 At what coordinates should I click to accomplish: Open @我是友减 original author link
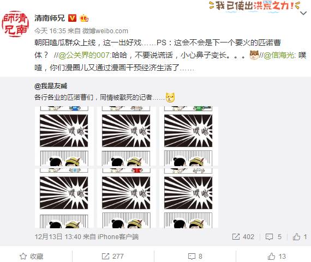click(x=51, y=86)
